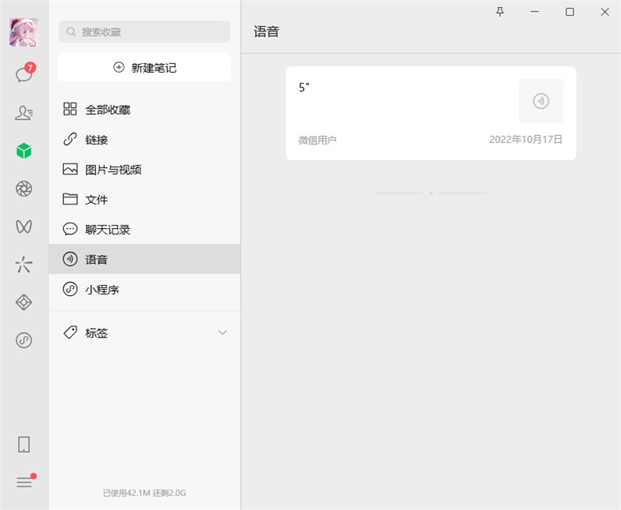Open the Mini Programs panel sidebar icon
Viewport: 621px width, 510px height.
coord(24,340)
